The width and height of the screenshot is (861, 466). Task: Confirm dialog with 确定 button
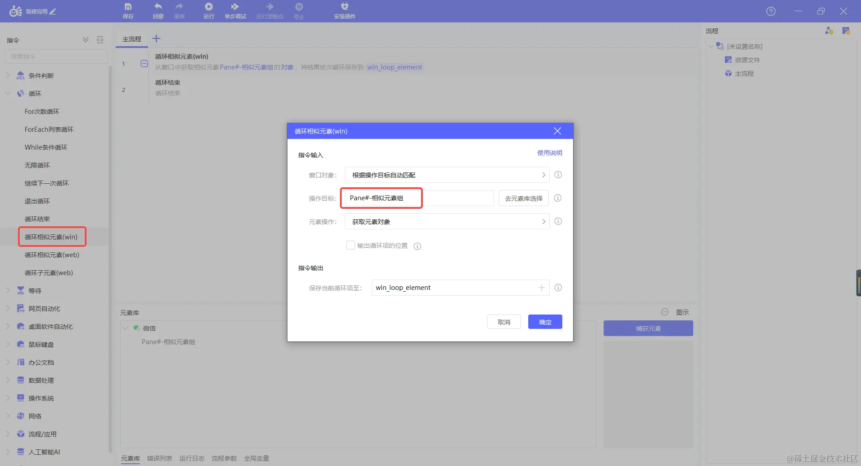point(545,322)
